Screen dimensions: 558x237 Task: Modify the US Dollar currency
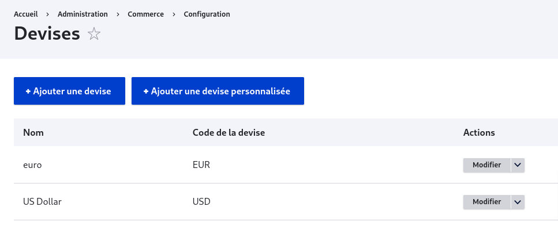487,202
